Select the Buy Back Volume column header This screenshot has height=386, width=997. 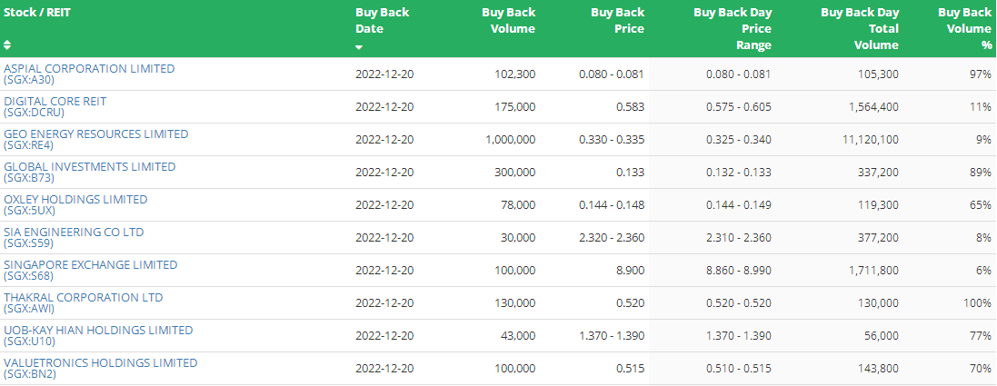(x=508, y=20)
